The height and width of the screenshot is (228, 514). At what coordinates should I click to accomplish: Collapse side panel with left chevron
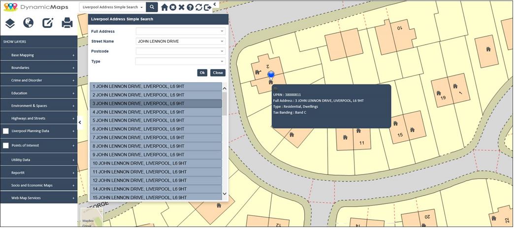click(80, 123)
